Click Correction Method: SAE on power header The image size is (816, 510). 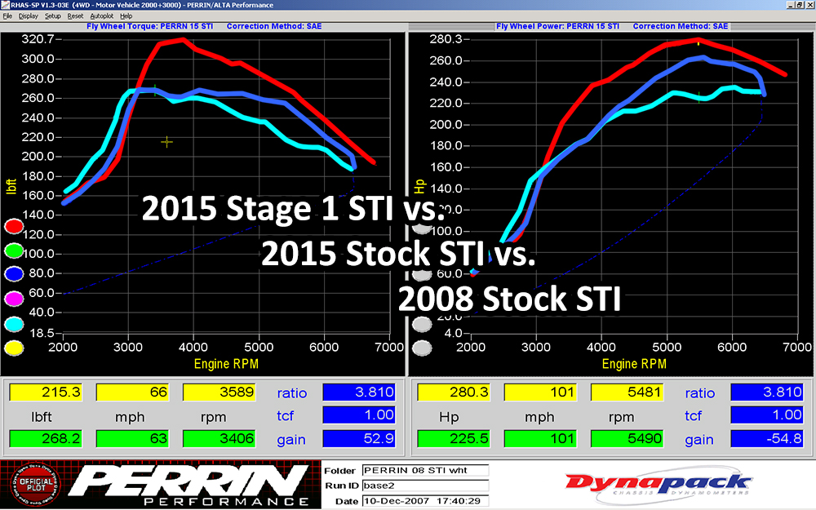coord(681,26)
